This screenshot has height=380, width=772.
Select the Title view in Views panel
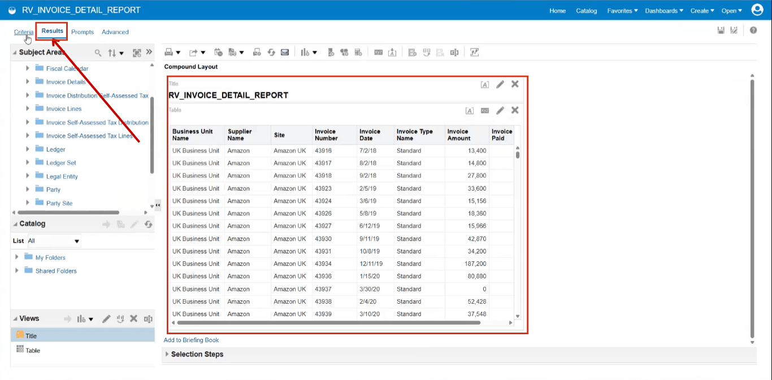click(32, 334)
